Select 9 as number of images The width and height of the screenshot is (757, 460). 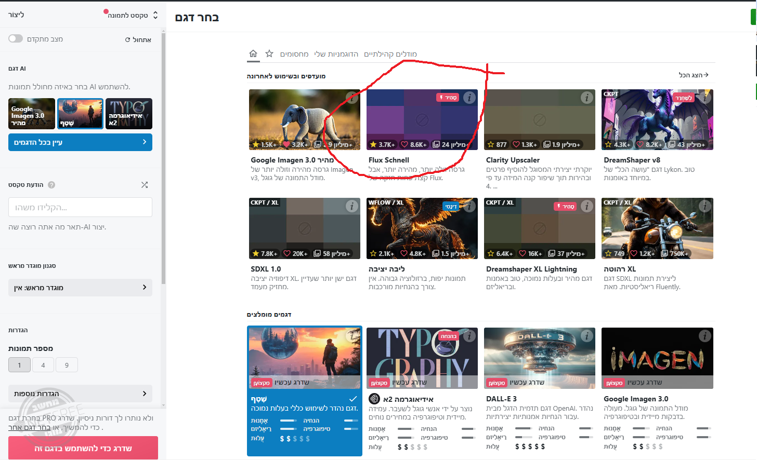pyautogui.click(x=67, y=365)
